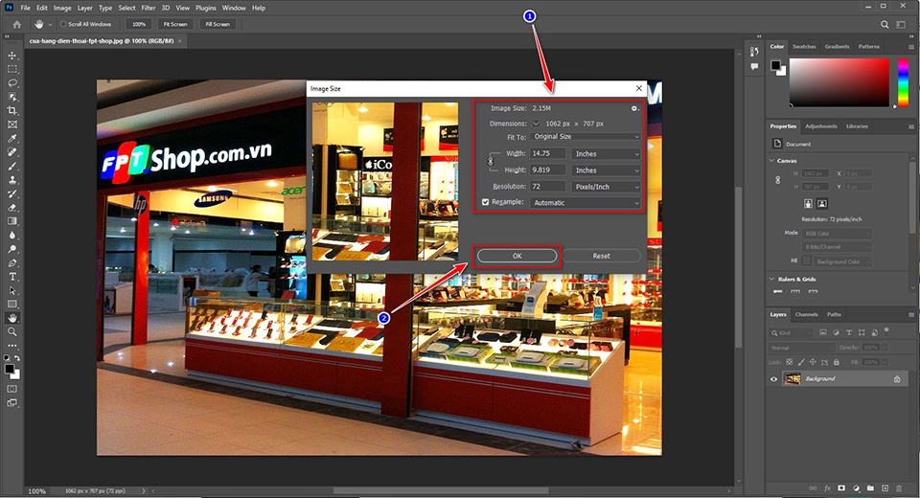Open the Dimensions unit dropdown arrow
Image resolution: width=920 pixels, height=498 pixels.
pyautogui.click(x=536, y=124)
